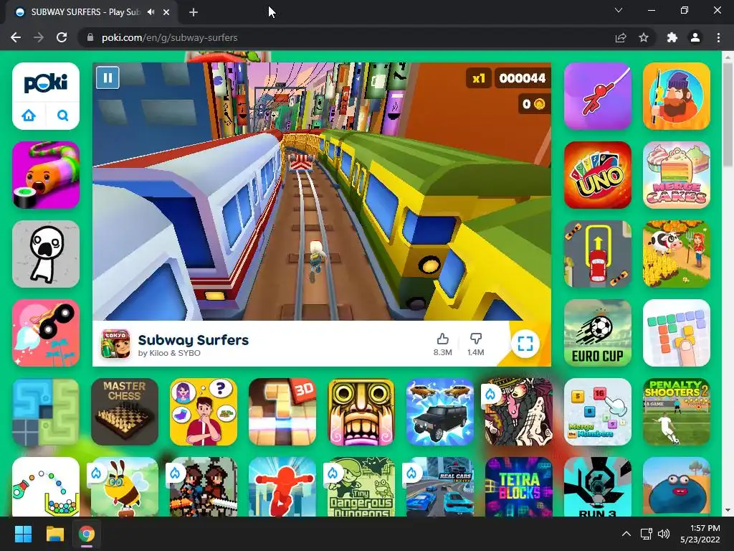Viewport: 734px width, 551px height.
Task: Open the Tiny Dangerous Dungeons thumbnail
Action: (361, 487)
